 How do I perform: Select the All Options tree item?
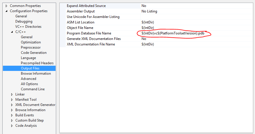(x=29, y=84)
